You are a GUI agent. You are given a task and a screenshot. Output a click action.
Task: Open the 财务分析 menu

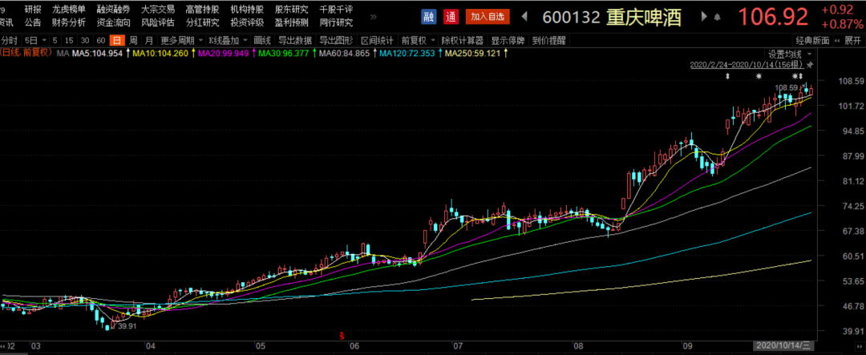pyautogui.click(x=68, y=22)
